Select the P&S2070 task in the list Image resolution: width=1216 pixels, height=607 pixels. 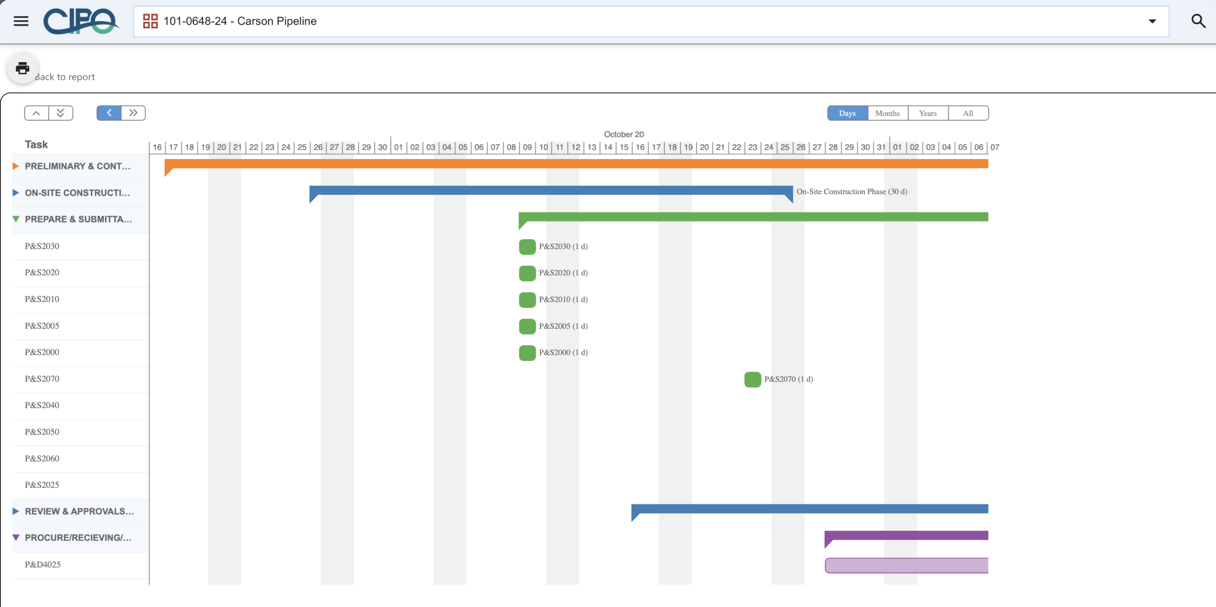42,379
